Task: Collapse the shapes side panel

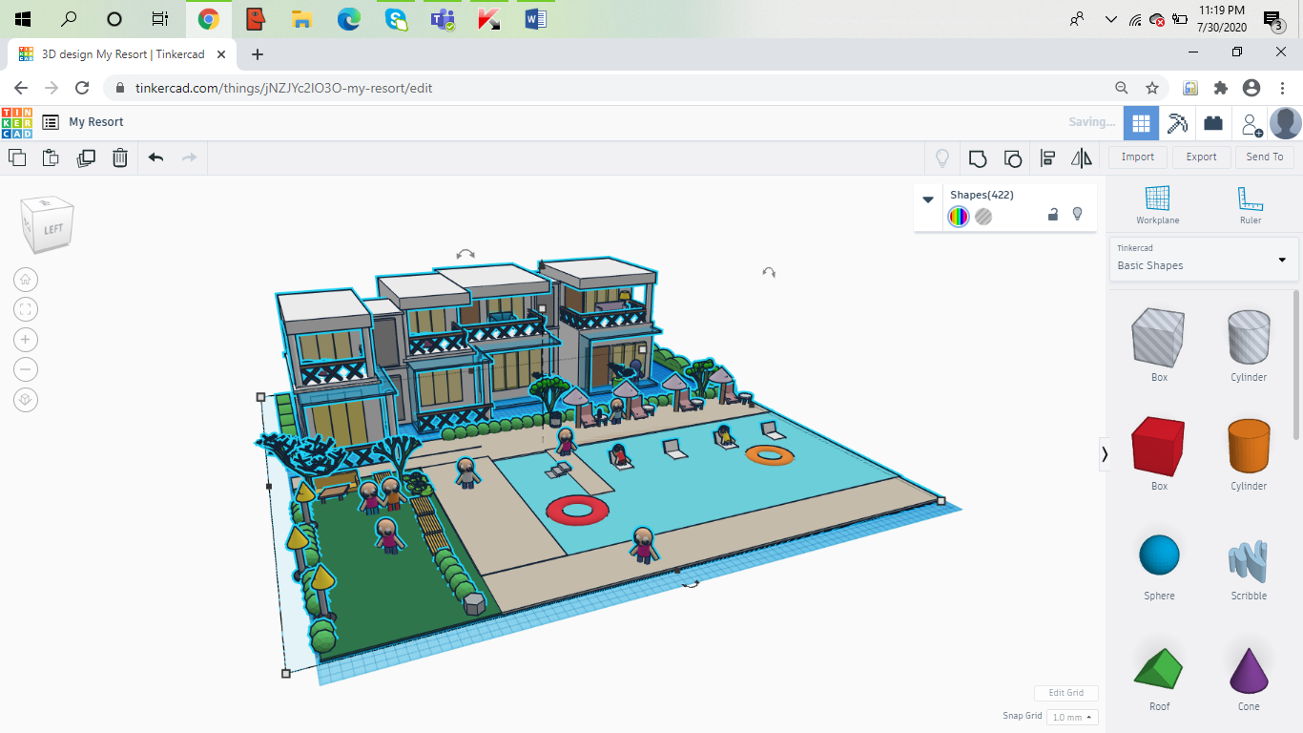Action: [x=1105, y=454]
